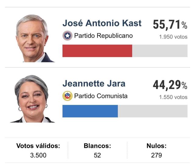The width and height of the screenshot is (195, 168).
Task: Open José Antonio Kast's portrait photo
Action: pos(33,38)
